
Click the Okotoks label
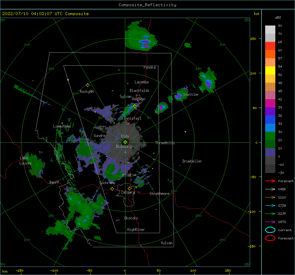pos(131,218)
